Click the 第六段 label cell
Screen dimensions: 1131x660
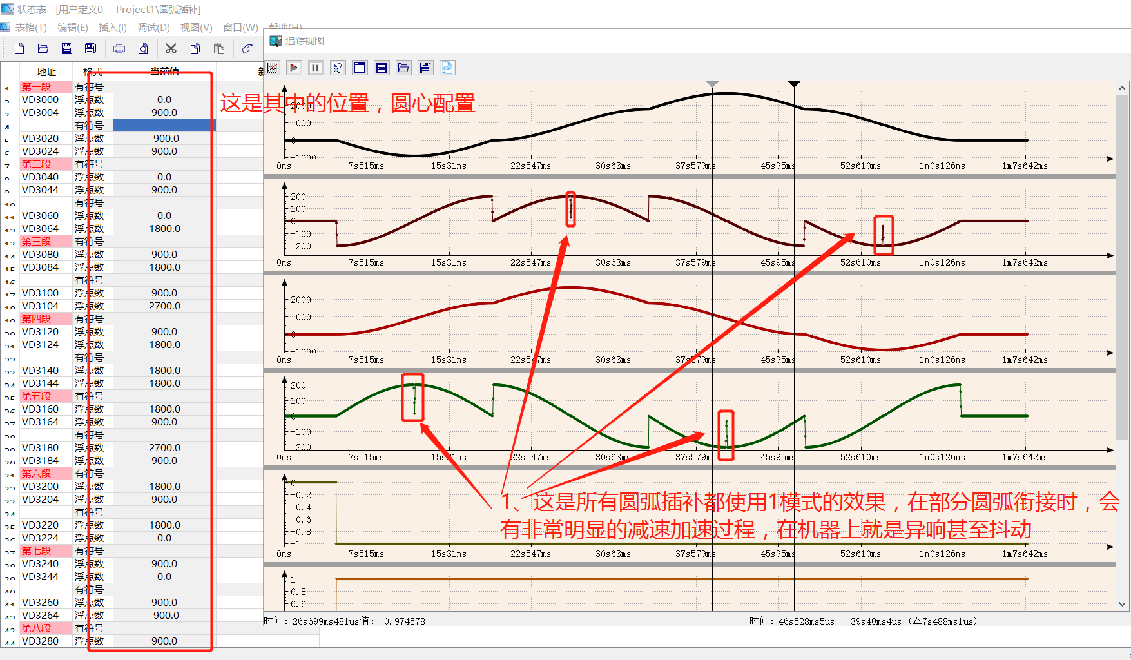pyautogui.click(x=46, y=473)
